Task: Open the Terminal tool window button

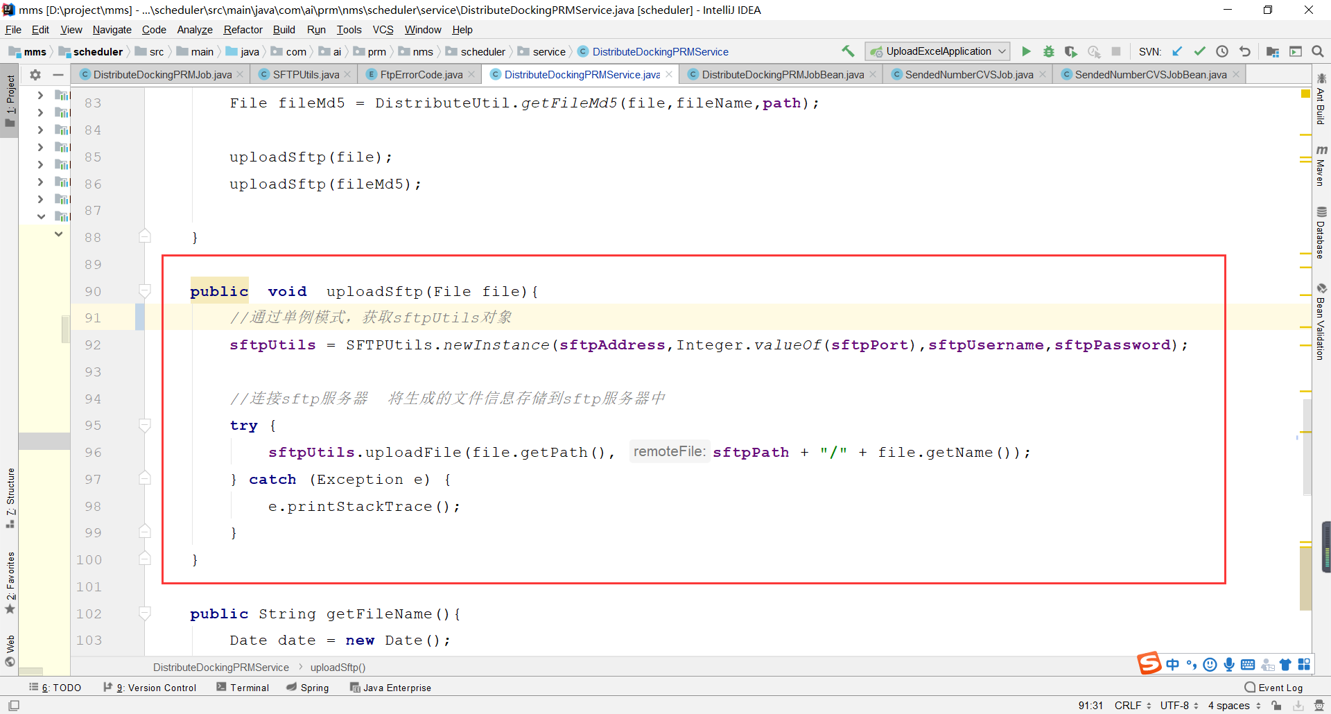Action: coord(243,688)
